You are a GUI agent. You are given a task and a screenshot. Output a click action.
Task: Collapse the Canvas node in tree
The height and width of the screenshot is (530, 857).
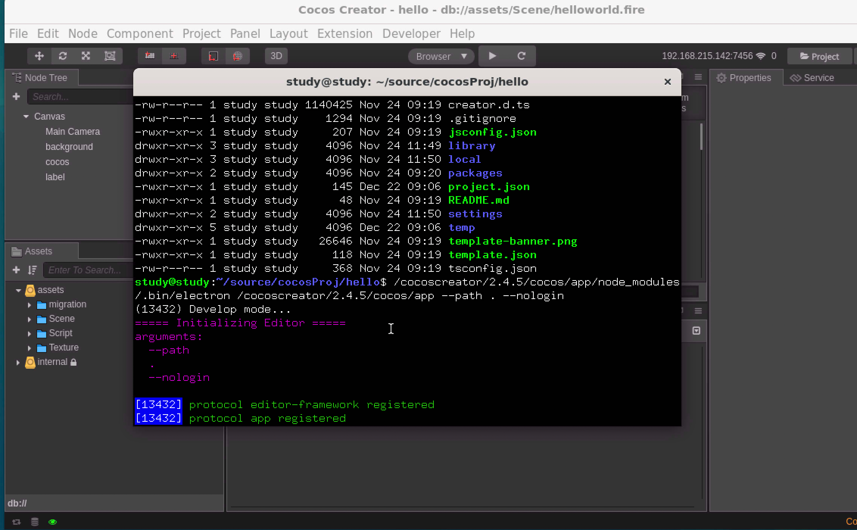coord(26,117)
